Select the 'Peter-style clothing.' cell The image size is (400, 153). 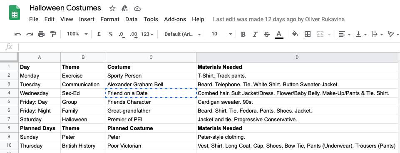[x=297, y=137]
